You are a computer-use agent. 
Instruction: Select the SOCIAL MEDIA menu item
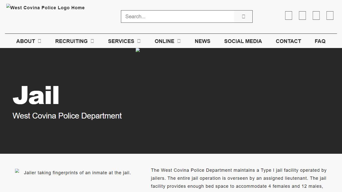coord(243,41)
